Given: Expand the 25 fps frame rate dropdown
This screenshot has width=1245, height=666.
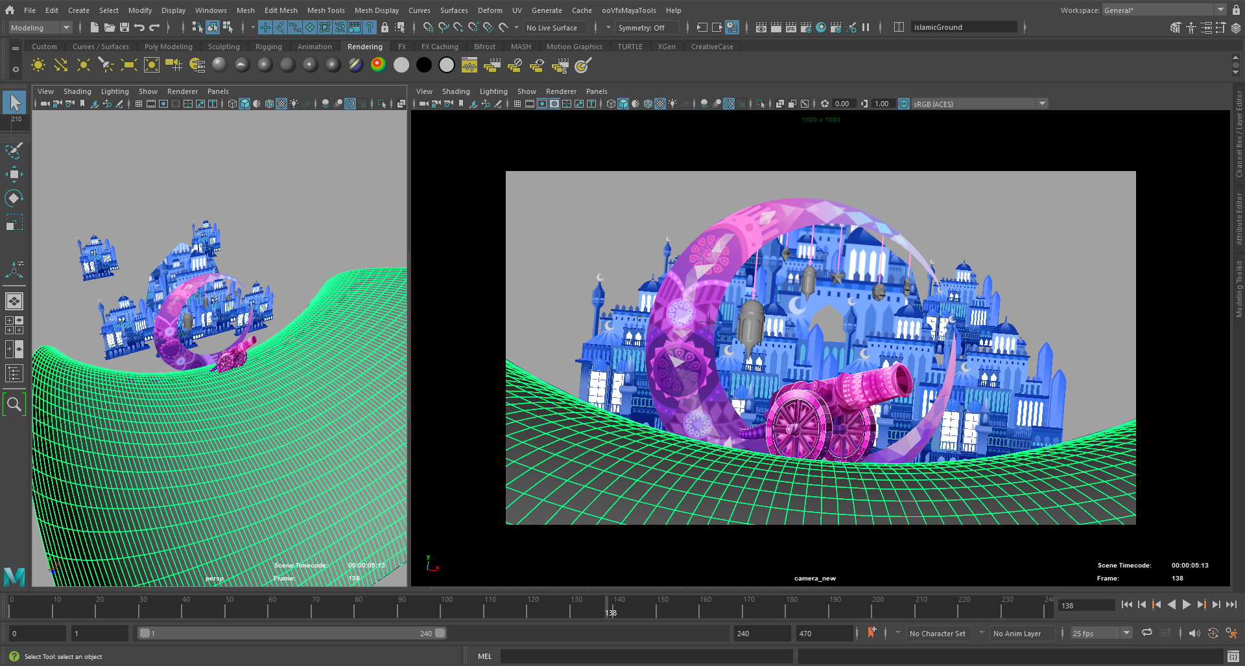Looking at the screenshot, I should pos(1126,633).
